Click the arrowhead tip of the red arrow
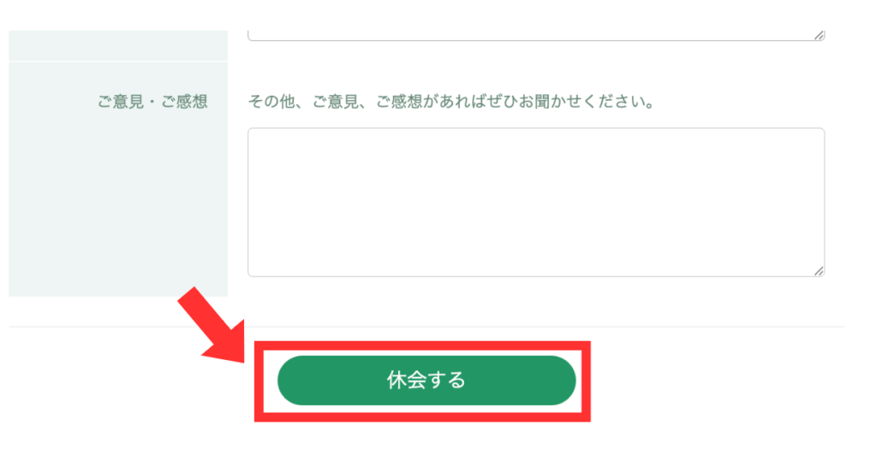This screenshot has width=877, height=460. point(240,357)
